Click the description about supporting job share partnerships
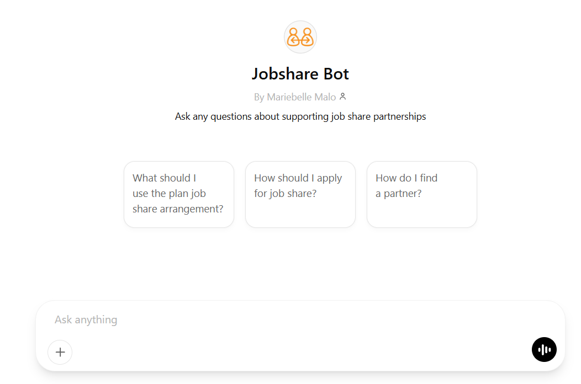This screenshot has height=384, width=581. tap(300, 116)
